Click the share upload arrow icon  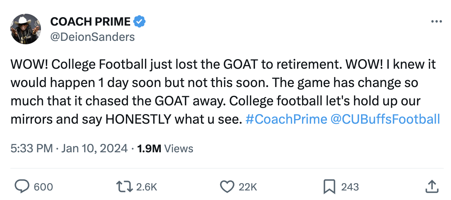pos(431,187)
